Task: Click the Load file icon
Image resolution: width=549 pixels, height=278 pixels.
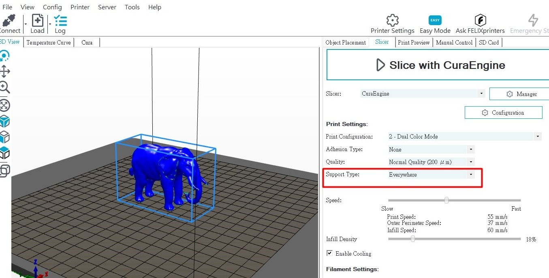Action: (37, 20)
